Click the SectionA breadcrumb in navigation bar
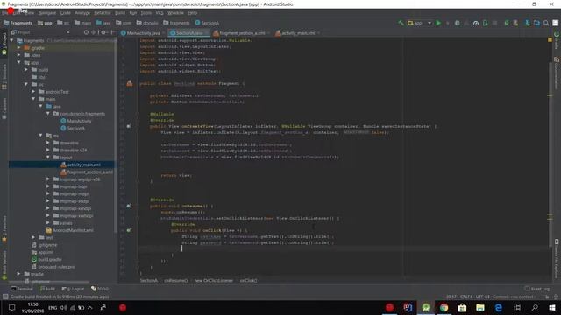Screen dimensions: 561x315 207,23
